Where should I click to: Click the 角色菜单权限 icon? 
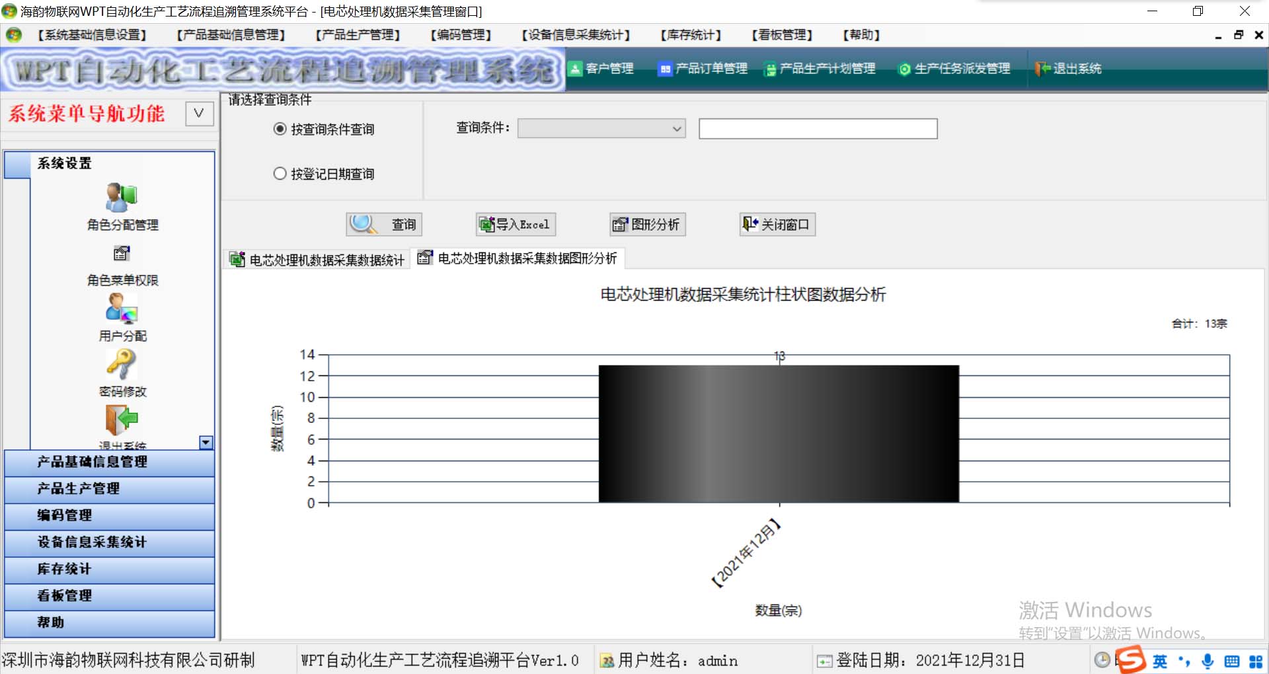point(122,254)
